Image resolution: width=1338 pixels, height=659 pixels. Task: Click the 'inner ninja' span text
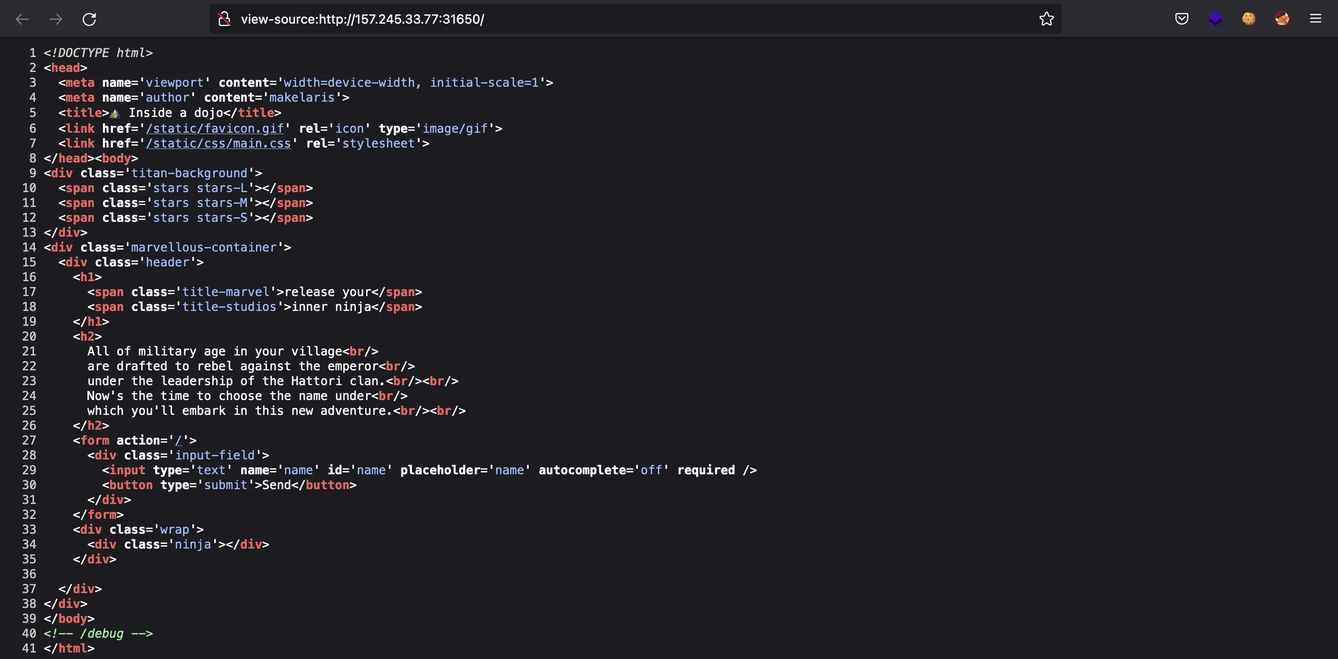click(x=331, y=307)
